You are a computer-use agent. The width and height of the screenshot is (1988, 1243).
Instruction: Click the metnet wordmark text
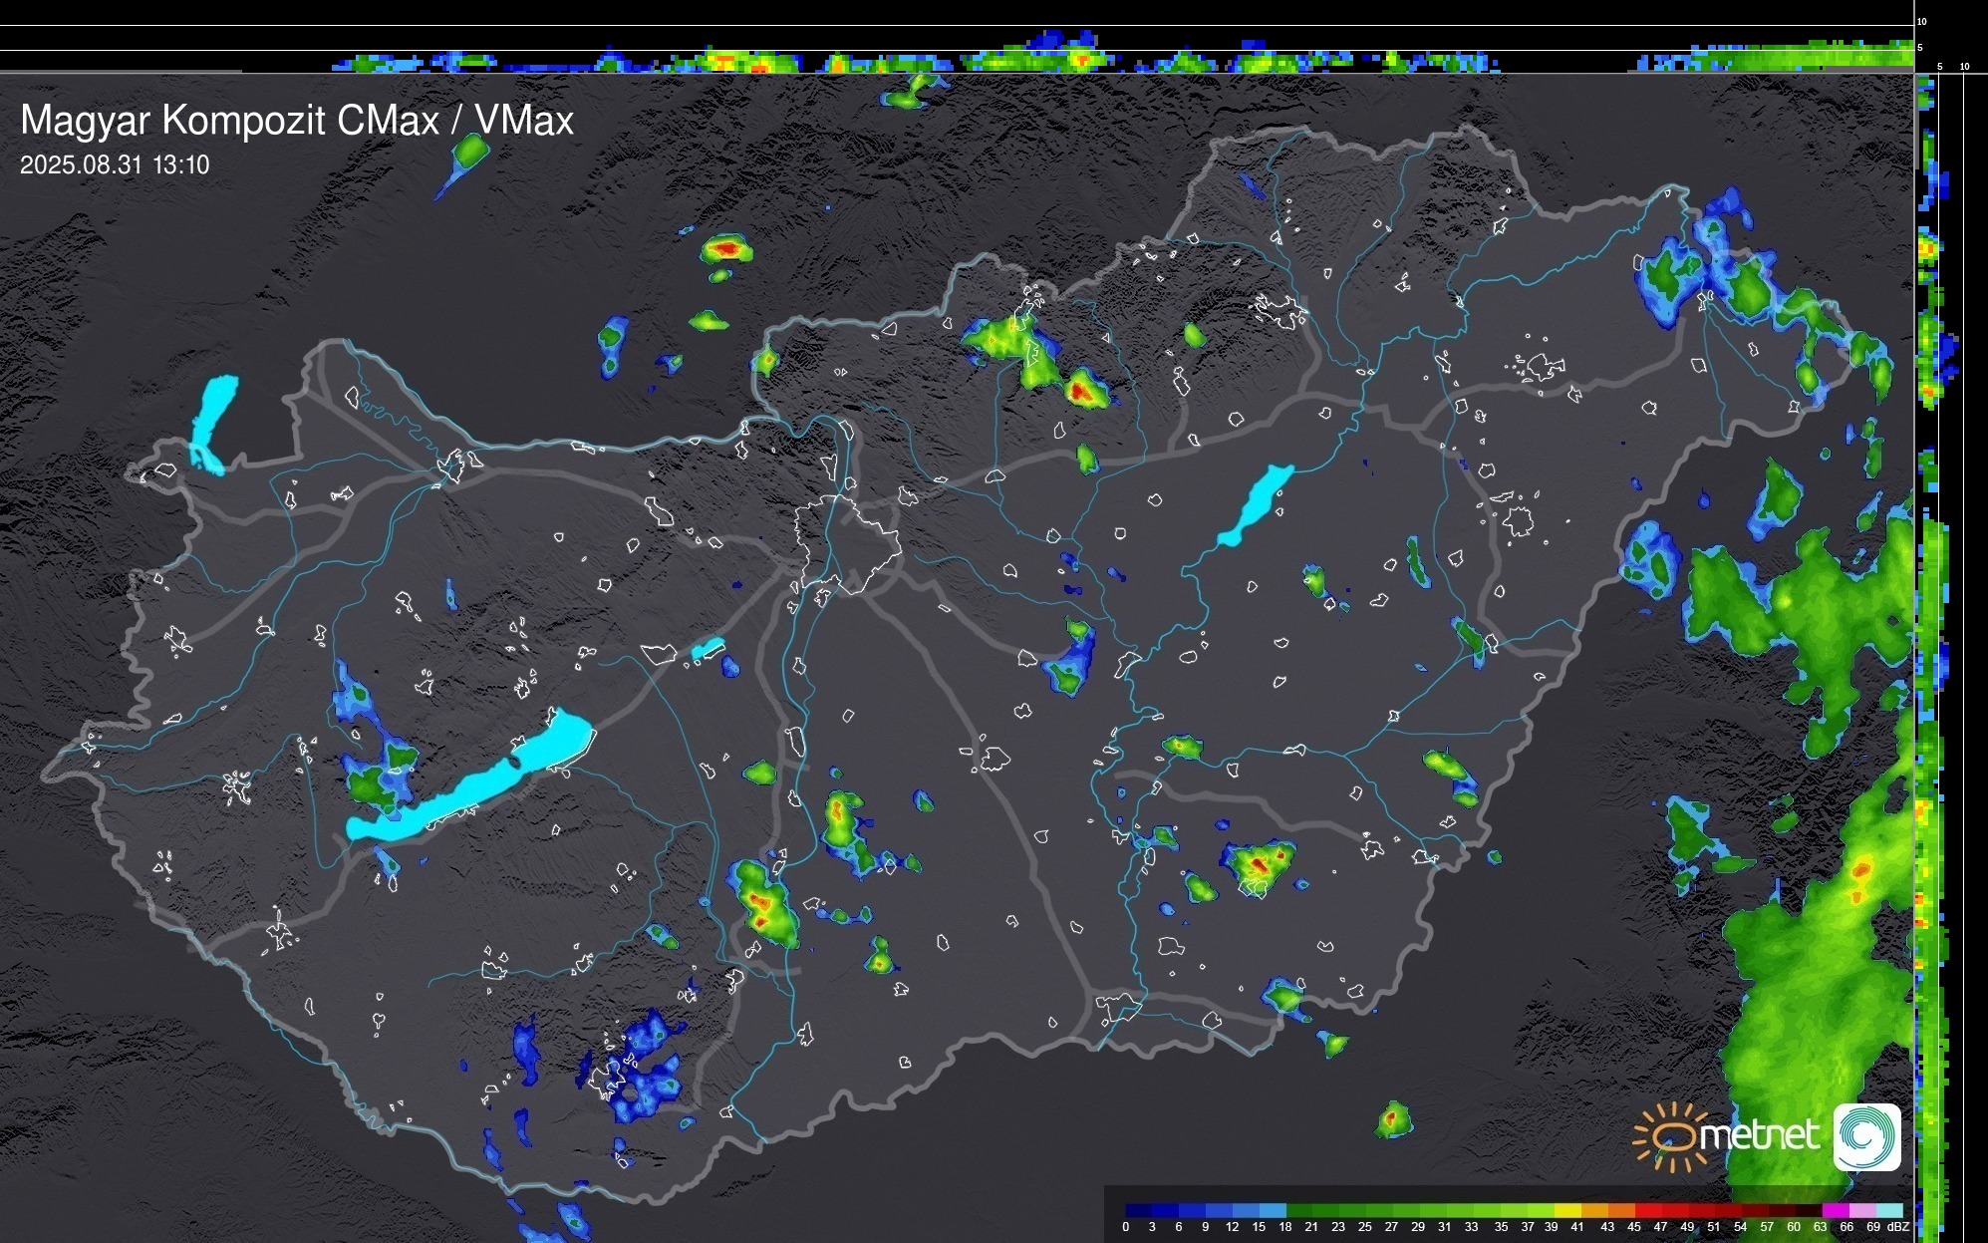pyautogui.click(x=1759, y=1135)
